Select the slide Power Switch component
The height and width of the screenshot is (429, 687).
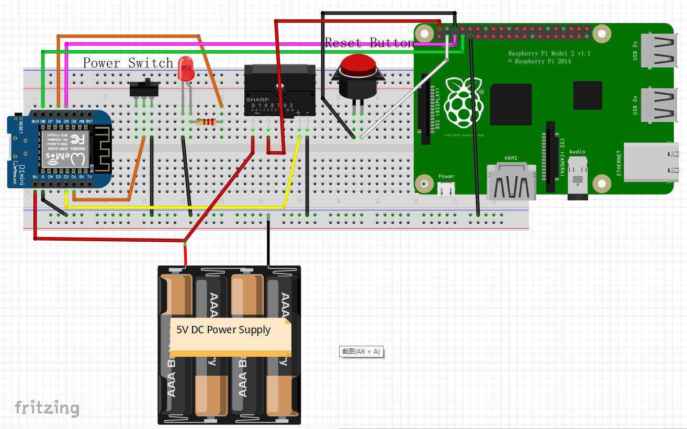point(144,88)
